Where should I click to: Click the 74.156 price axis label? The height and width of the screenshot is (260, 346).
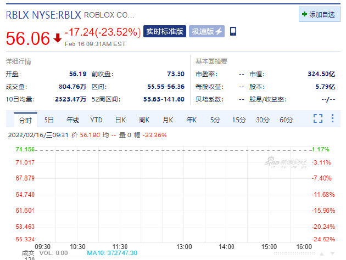point(25,149)
